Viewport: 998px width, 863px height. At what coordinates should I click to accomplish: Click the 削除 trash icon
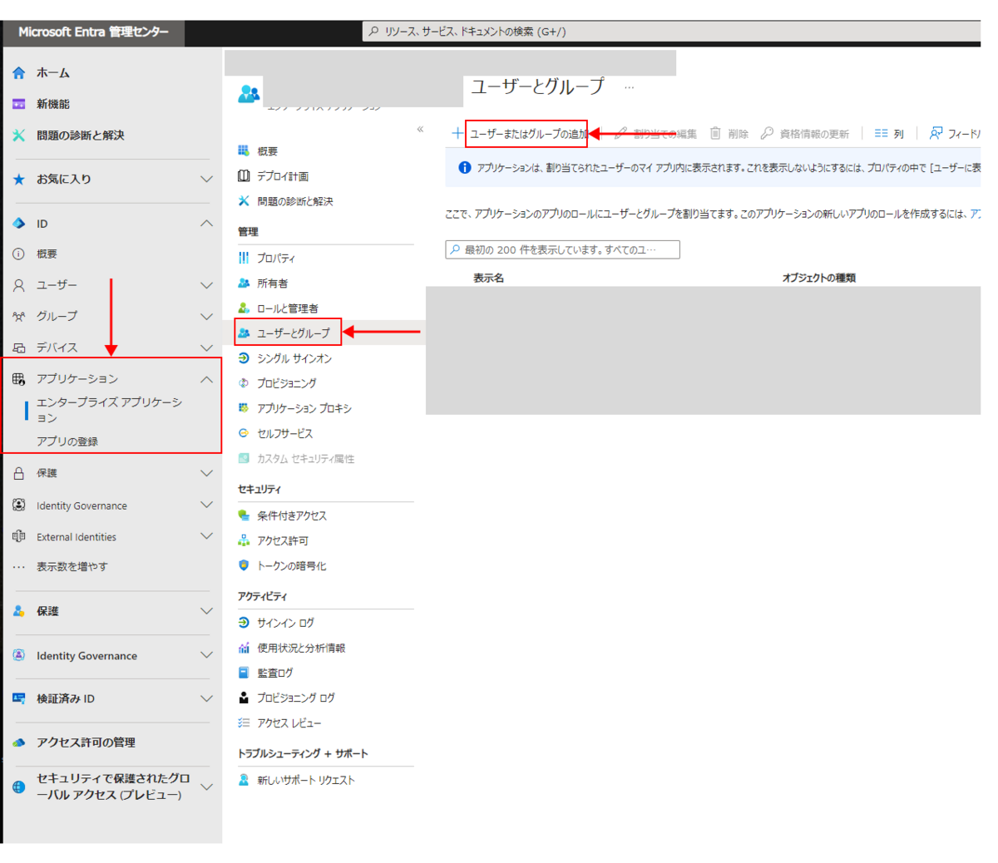[x=715, y=133]
